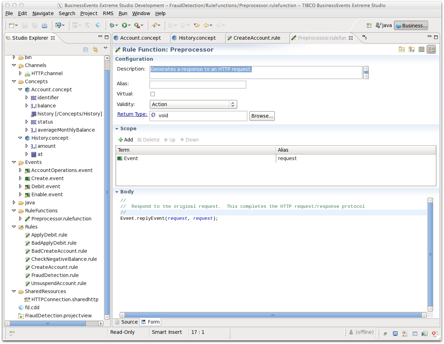Click the Last Edit Location arrow icon
444x344 pixels.
(197, 25)
